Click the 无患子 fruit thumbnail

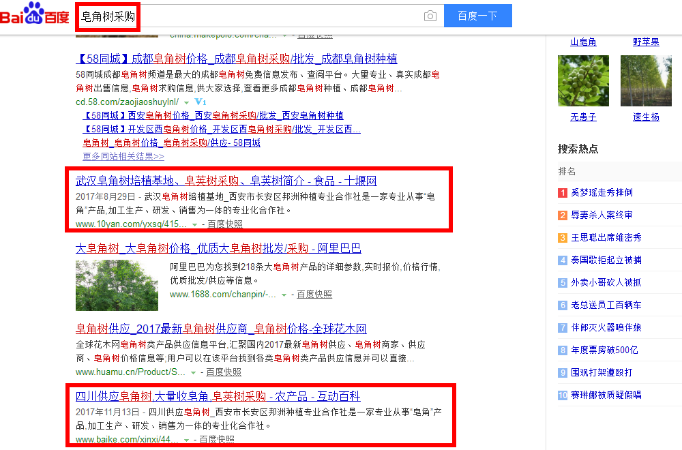click(x=583, y=81)
